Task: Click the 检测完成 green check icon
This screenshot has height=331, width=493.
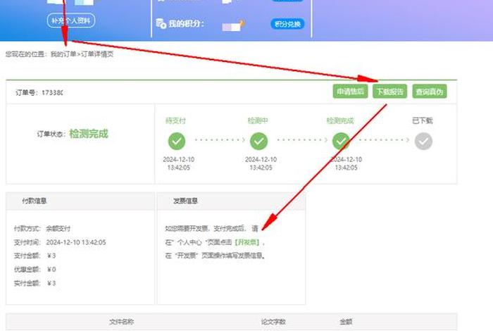Action: click(x=341, y=141)
